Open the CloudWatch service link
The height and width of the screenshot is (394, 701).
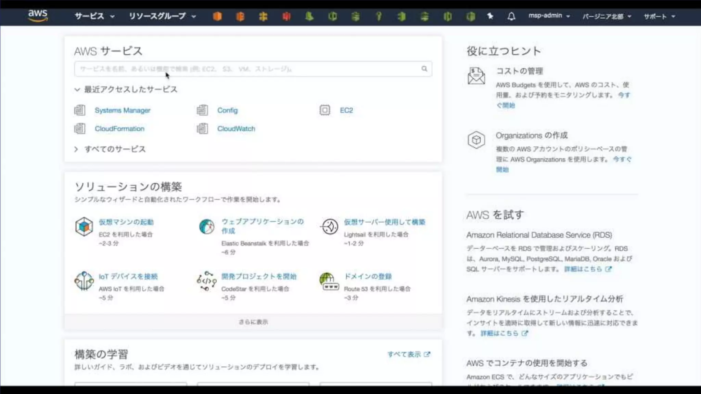[x=236, y=129]
